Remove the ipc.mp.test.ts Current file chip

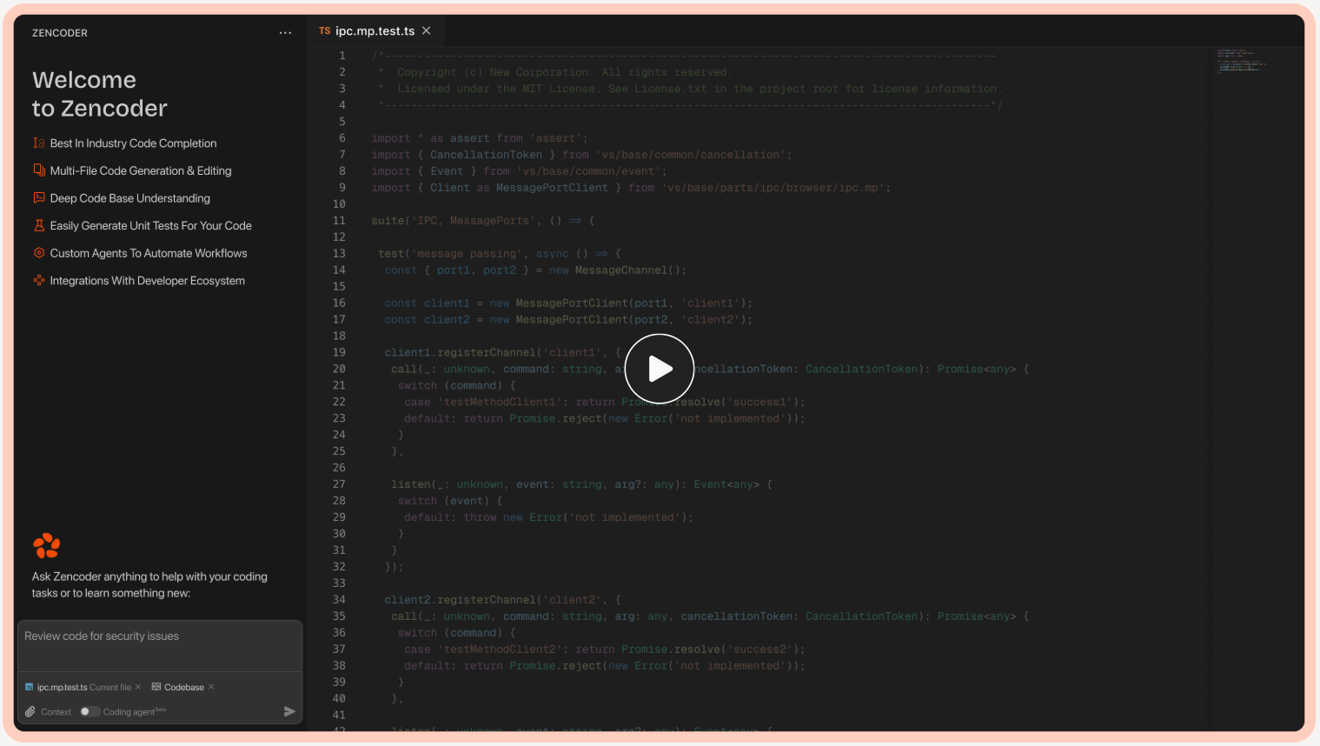click(x=137, y=687)
